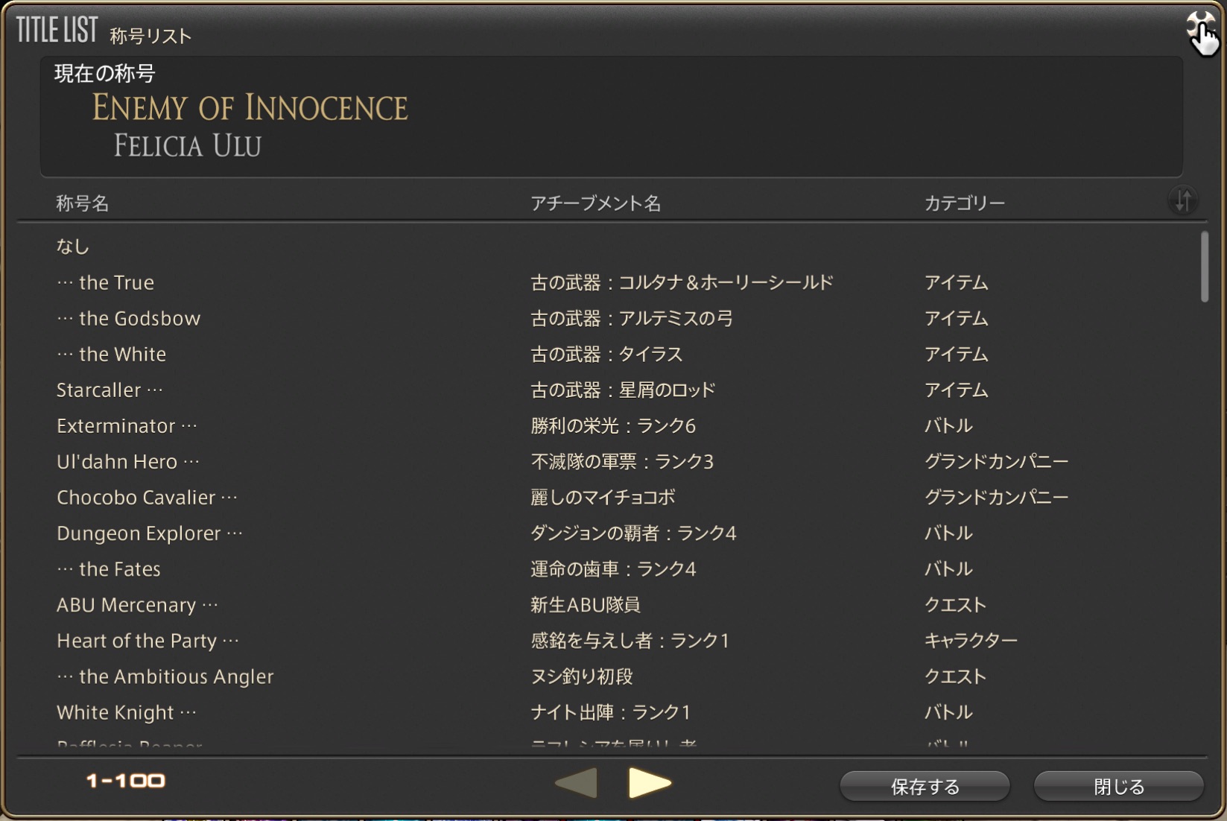Select the "the Fates" title
Image resolution: width=1227 pixels, height=821 pixels.
pos(108,568)
